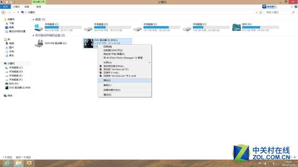298x167 pixels.
Task: Select DVD 驱动器 (I:) in navigation tree
Action: click(20, 88)
